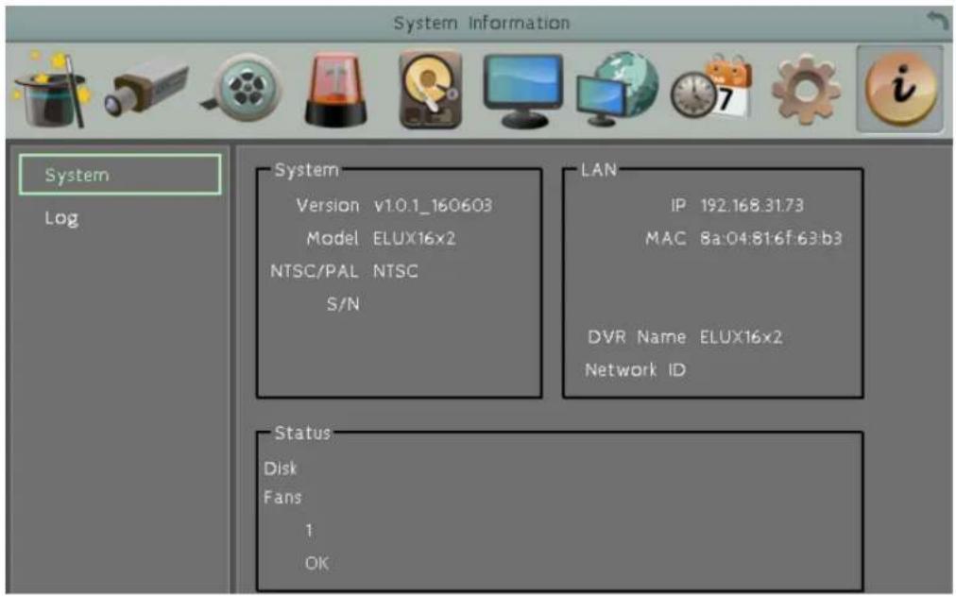Open schedule clock and calendar icon

point(711,87)
